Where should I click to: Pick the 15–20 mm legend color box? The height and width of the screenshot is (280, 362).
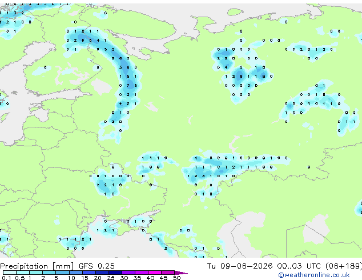pos(89,273)
